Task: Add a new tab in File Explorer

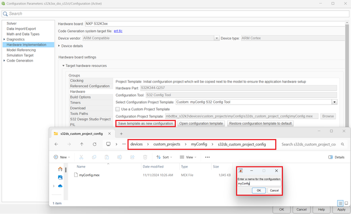Action: coord(121,133)
